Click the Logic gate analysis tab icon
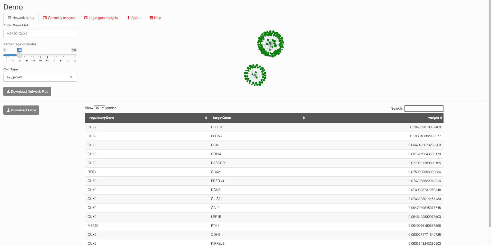This screenshot has width=492, height=246. (x=86, y=18)
